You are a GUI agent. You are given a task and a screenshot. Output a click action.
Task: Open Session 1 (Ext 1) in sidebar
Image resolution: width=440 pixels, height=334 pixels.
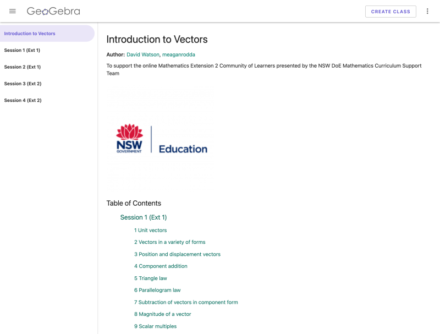click(22, 51)
